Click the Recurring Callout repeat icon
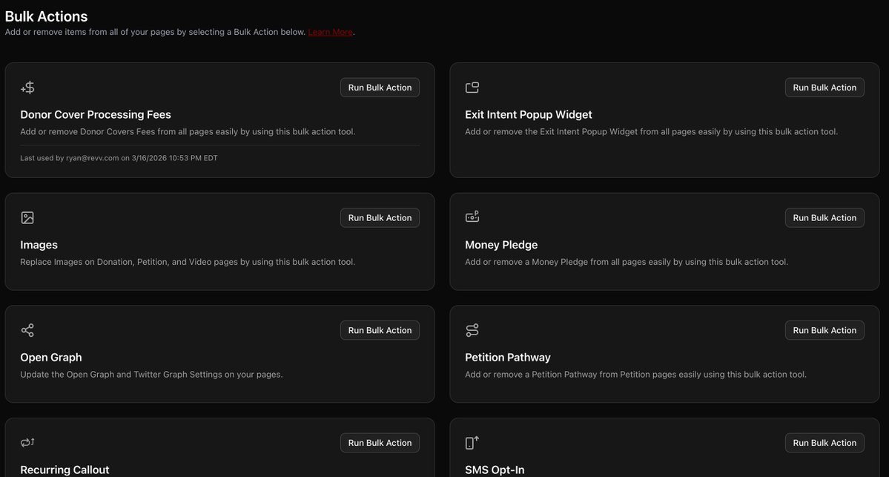 [27, 442]
